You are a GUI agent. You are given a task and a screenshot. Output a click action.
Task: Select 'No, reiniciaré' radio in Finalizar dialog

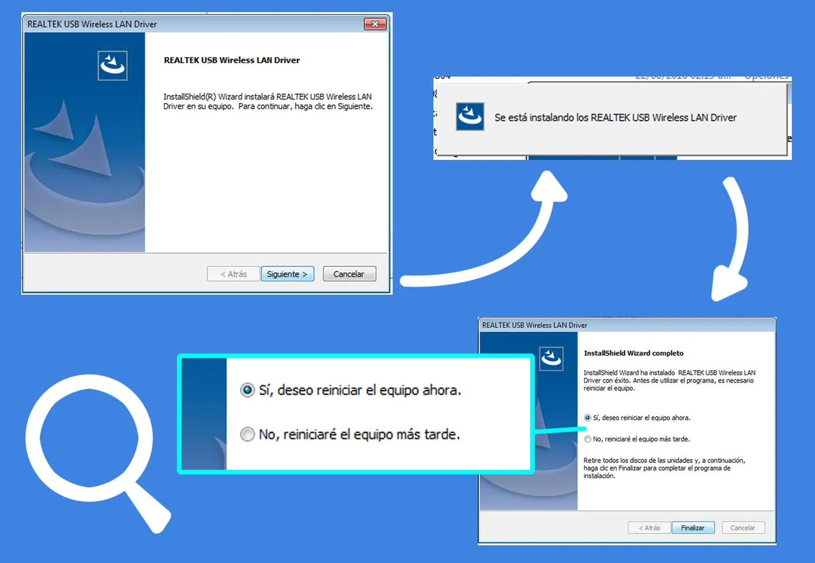click(x=587, y=439)
